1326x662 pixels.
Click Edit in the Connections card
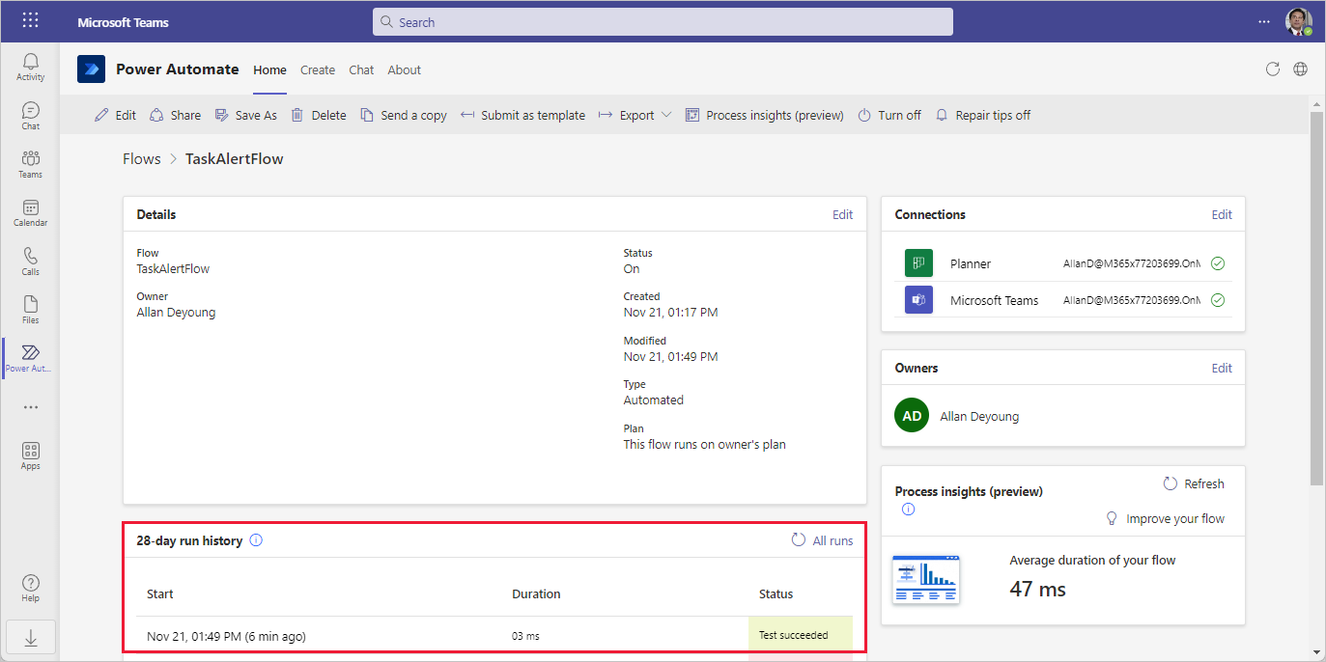click(x=1222, y=214)
